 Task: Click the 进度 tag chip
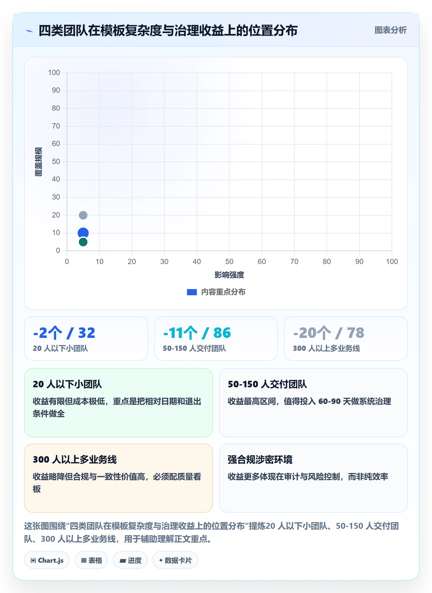(130, 560)
